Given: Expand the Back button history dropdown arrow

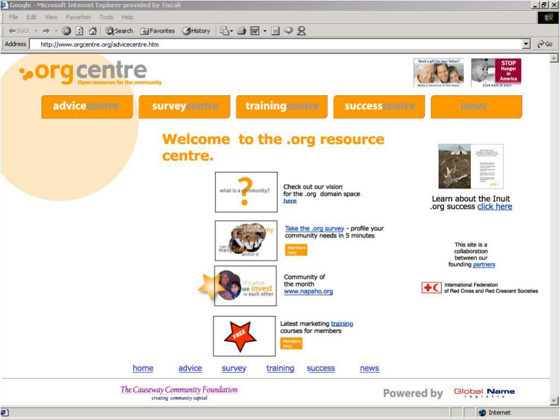Looking at the screenshot, I should (36, 31).
